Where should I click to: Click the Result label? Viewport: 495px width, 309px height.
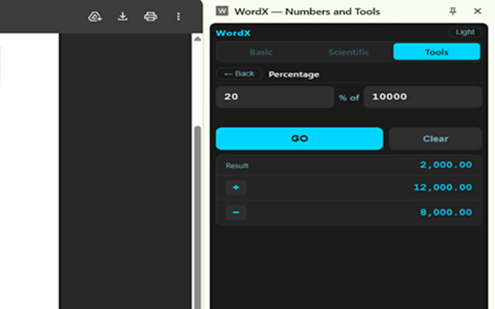(x=237, y=166)
